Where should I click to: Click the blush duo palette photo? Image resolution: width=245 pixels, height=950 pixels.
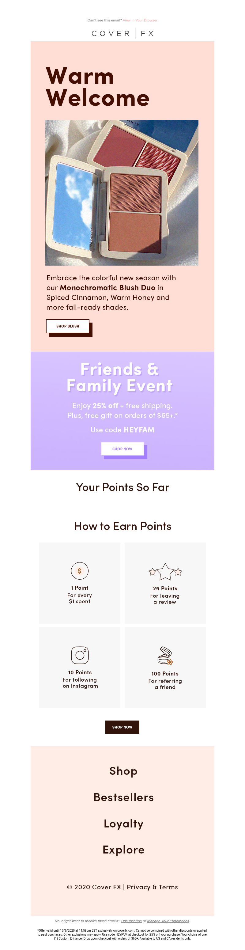point(122,192)
